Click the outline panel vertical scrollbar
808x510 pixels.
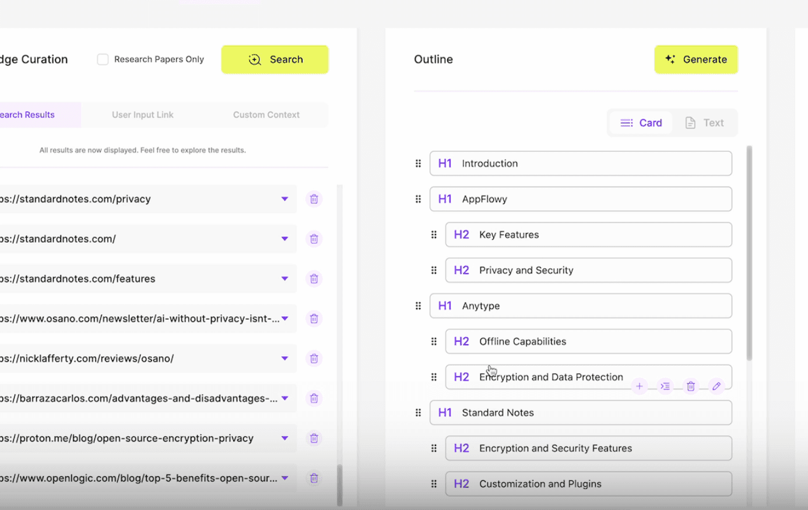(x=749, y=253)
